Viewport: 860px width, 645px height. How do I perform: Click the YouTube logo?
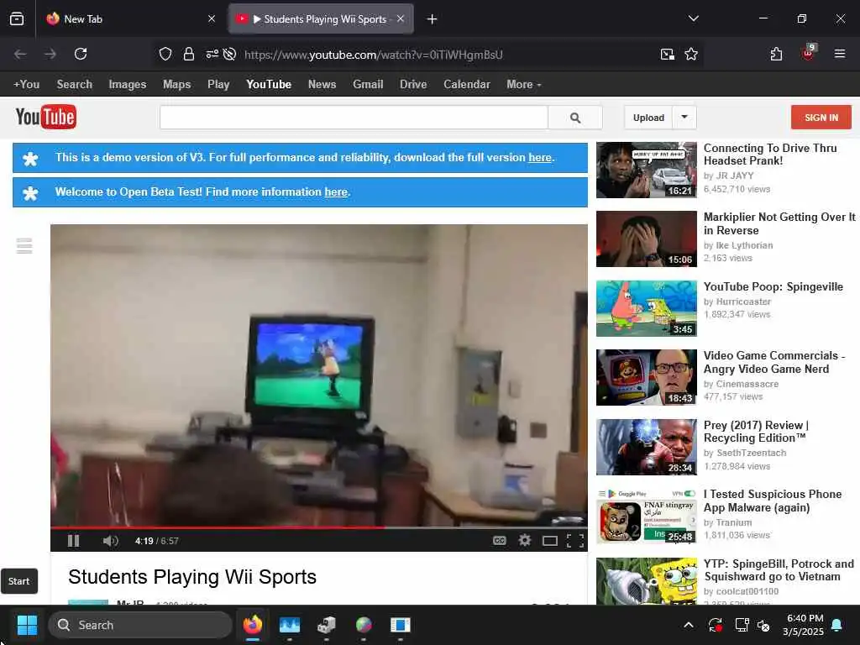[x=46, y=117]
